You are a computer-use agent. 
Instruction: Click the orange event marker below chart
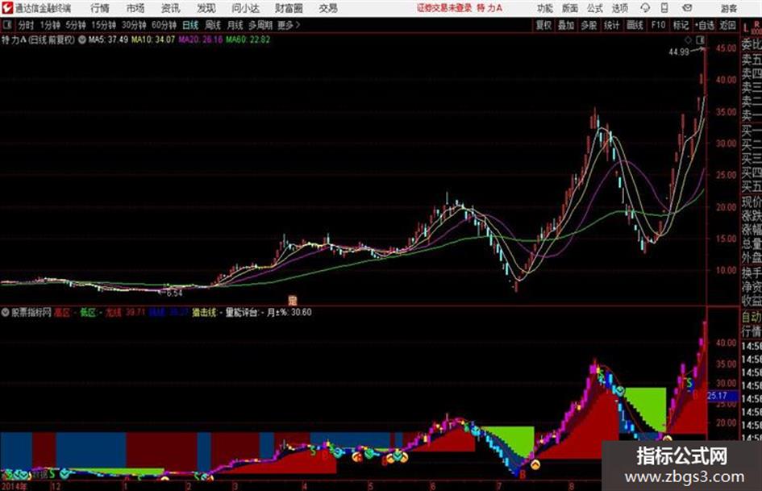pyautogui.click(x=292, y=300)
